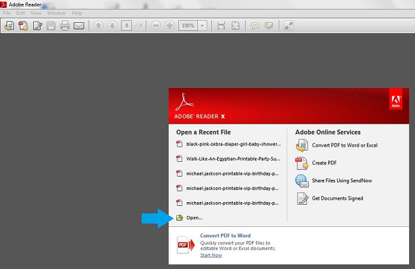Click the Fit One Full Page icon
The width and height of the screenshot is (415, 269).
[236, 25]
